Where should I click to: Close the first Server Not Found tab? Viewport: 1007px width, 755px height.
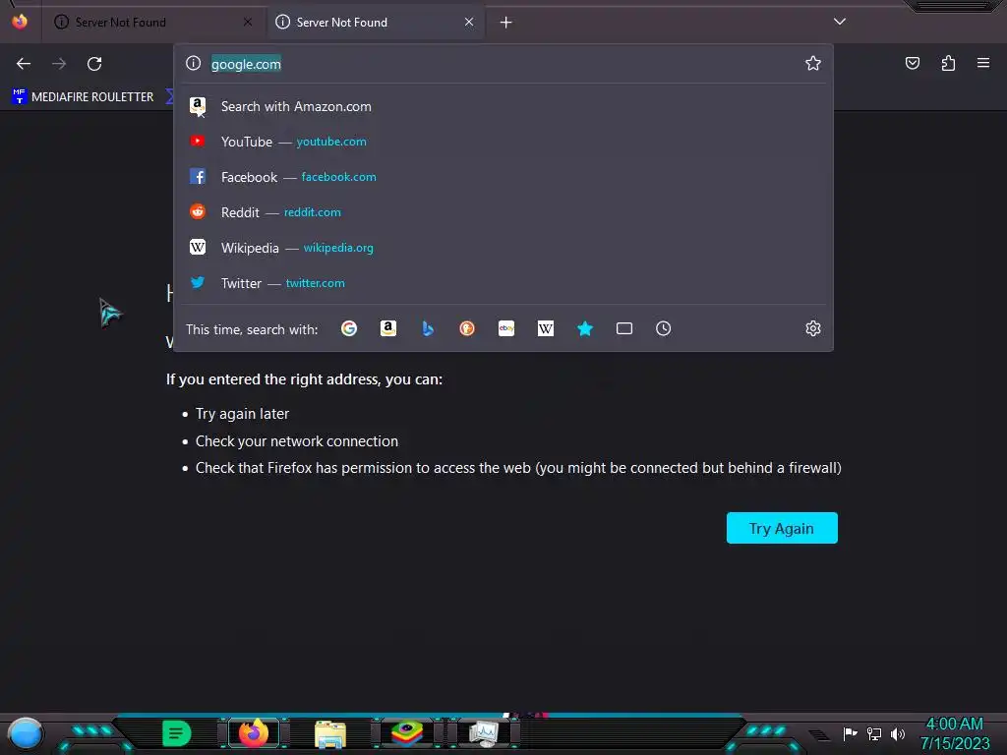248,22
